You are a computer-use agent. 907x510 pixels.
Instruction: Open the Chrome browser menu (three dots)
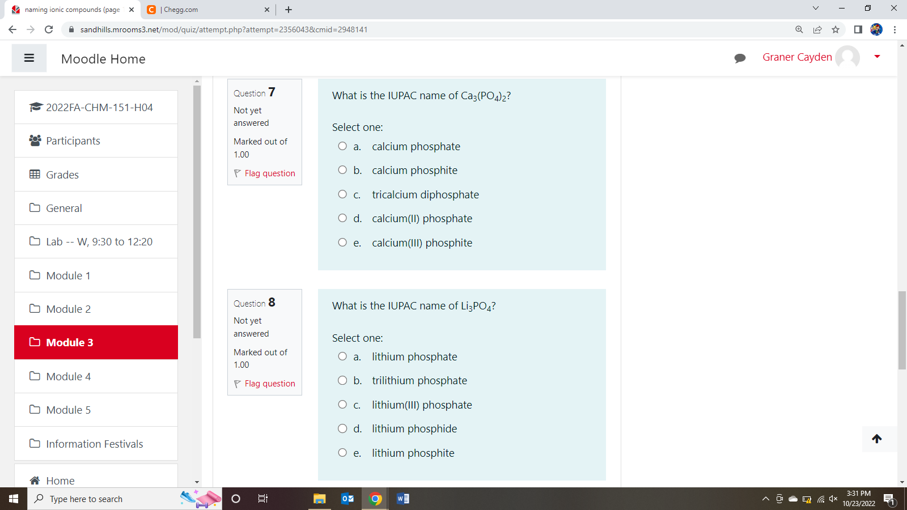(894, 29)
